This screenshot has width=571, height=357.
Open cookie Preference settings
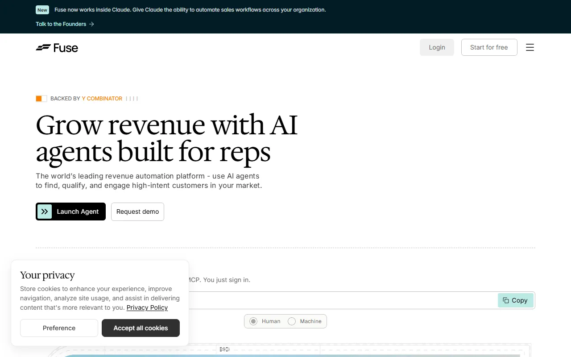coord(59,328)
